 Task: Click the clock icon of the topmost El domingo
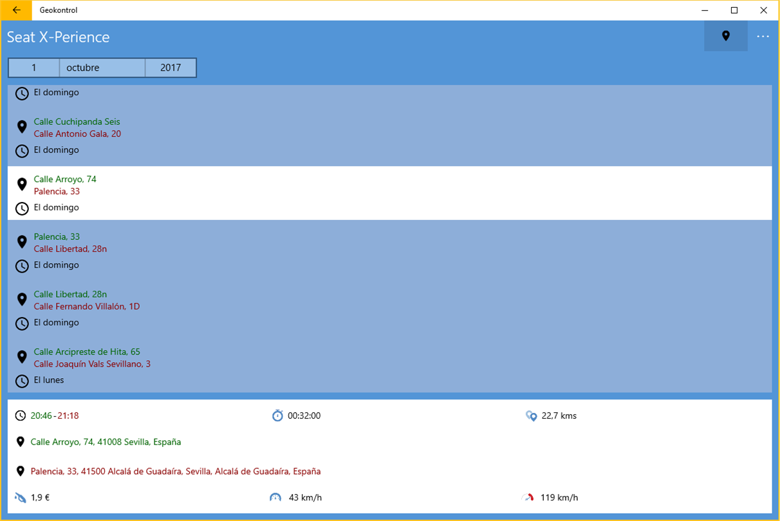(22, 93)
